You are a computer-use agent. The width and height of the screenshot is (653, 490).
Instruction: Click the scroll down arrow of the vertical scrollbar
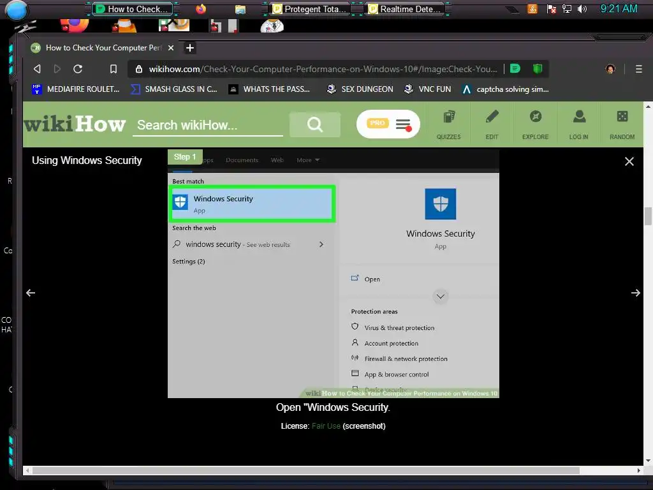tap(648, 461)
